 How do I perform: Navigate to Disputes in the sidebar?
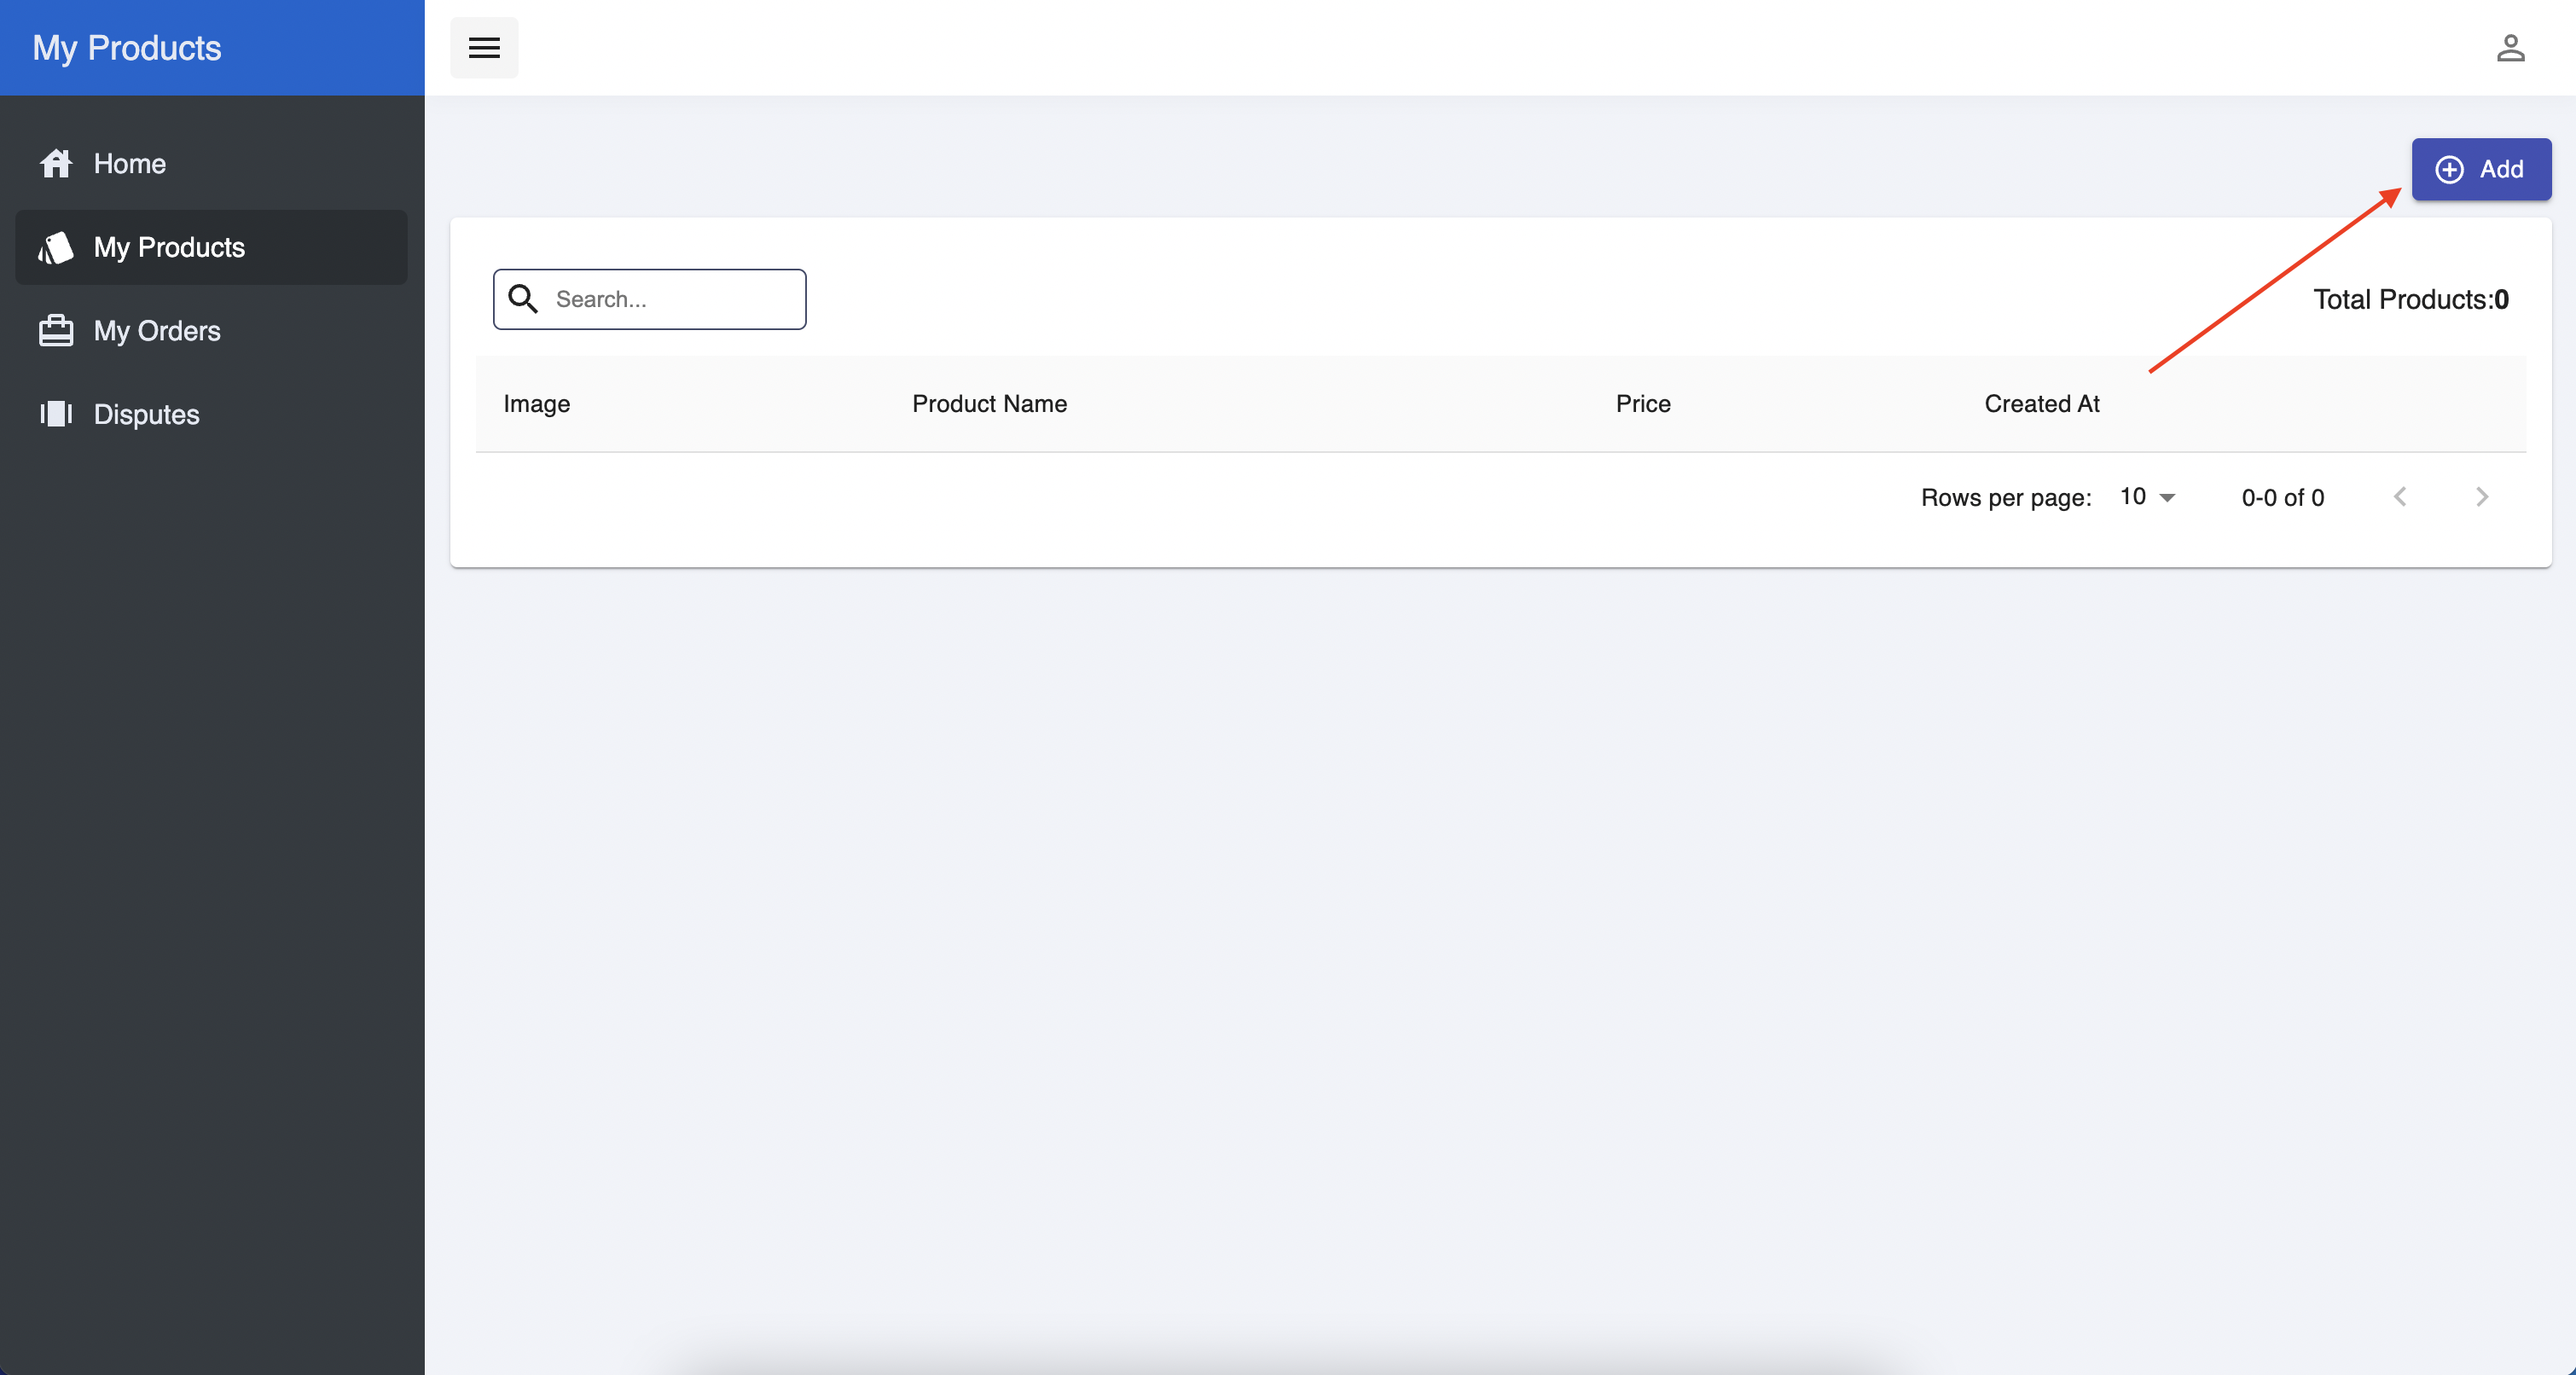pos(147,414)
